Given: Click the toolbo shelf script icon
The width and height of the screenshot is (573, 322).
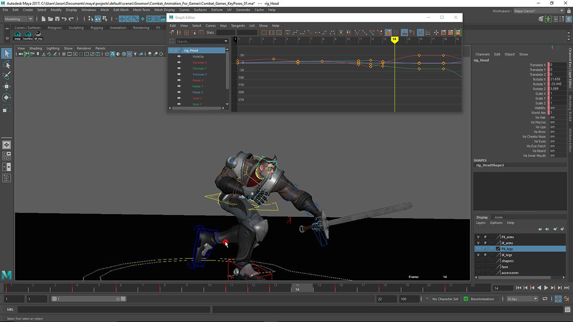Looking at the screenshot, I should (x=28, y=35).
